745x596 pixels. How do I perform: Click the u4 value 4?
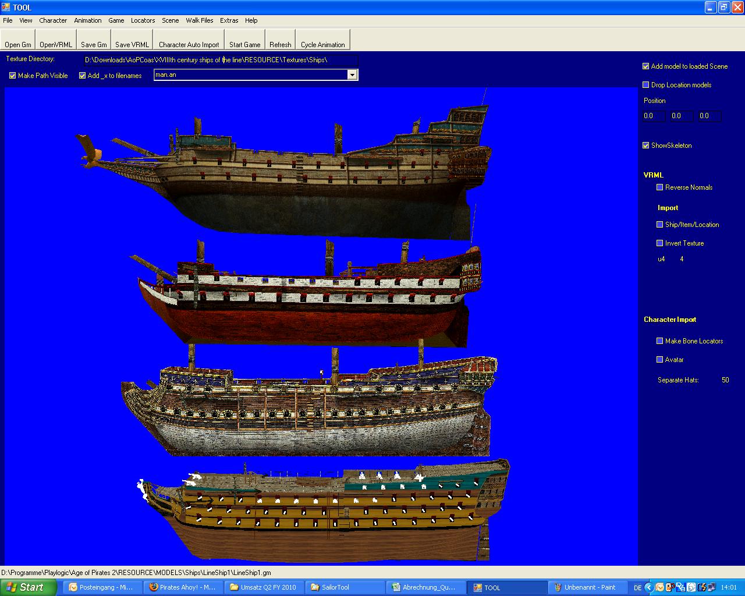(682, 259)
